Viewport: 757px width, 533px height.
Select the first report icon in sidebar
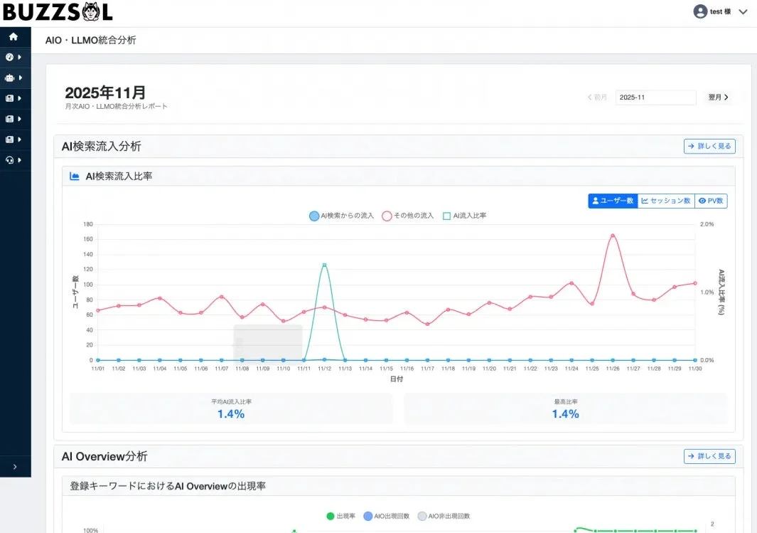(x=9, y=98)
